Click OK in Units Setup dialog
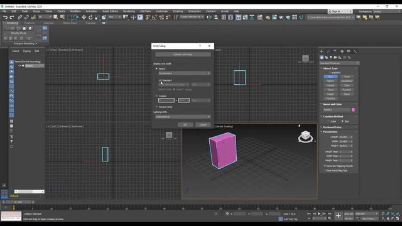The height and width of the screenshot is (226, 402). pyautogui.click(x=185, y=124)
